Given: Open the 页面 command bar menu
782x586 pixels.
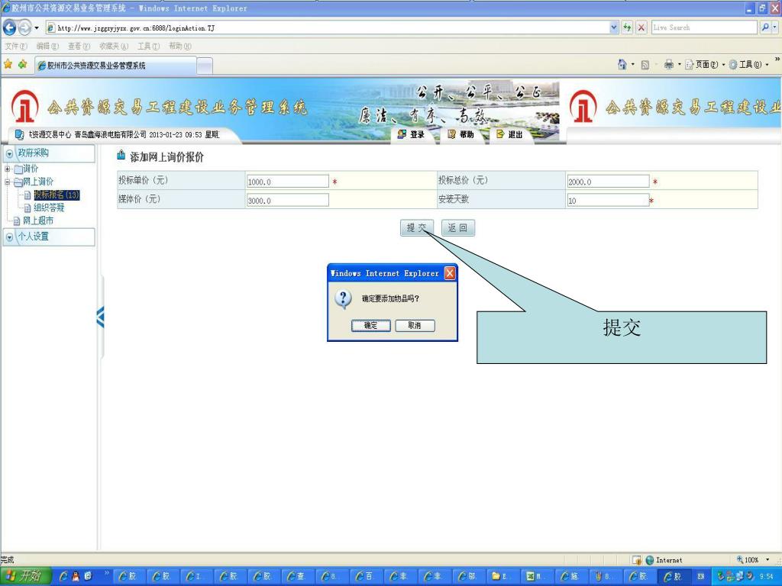Looking at the screenshot, I should pos(705,64).
